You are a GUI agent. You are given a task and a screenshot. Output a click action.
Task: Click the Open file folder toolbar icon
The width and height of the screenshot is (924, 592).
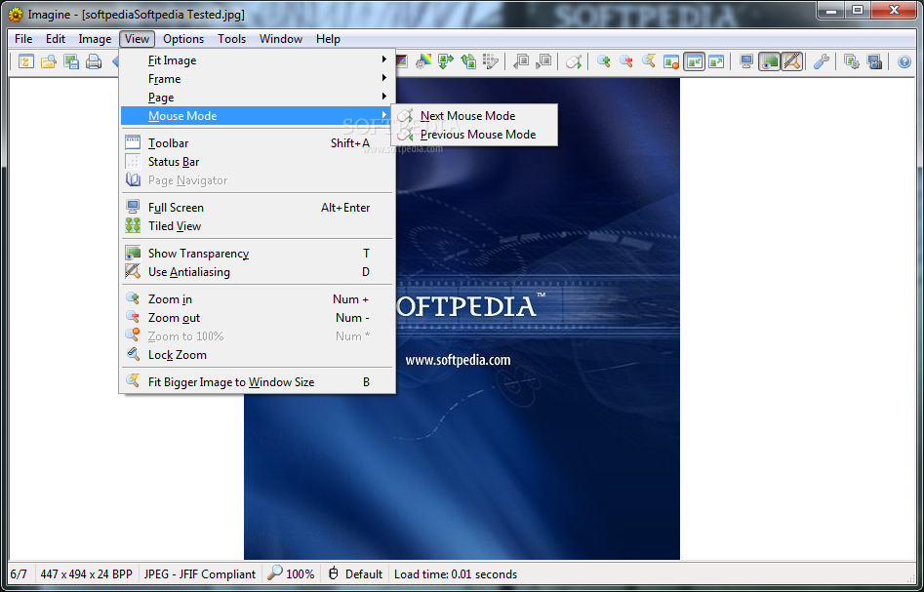click(x=49, y=61)
